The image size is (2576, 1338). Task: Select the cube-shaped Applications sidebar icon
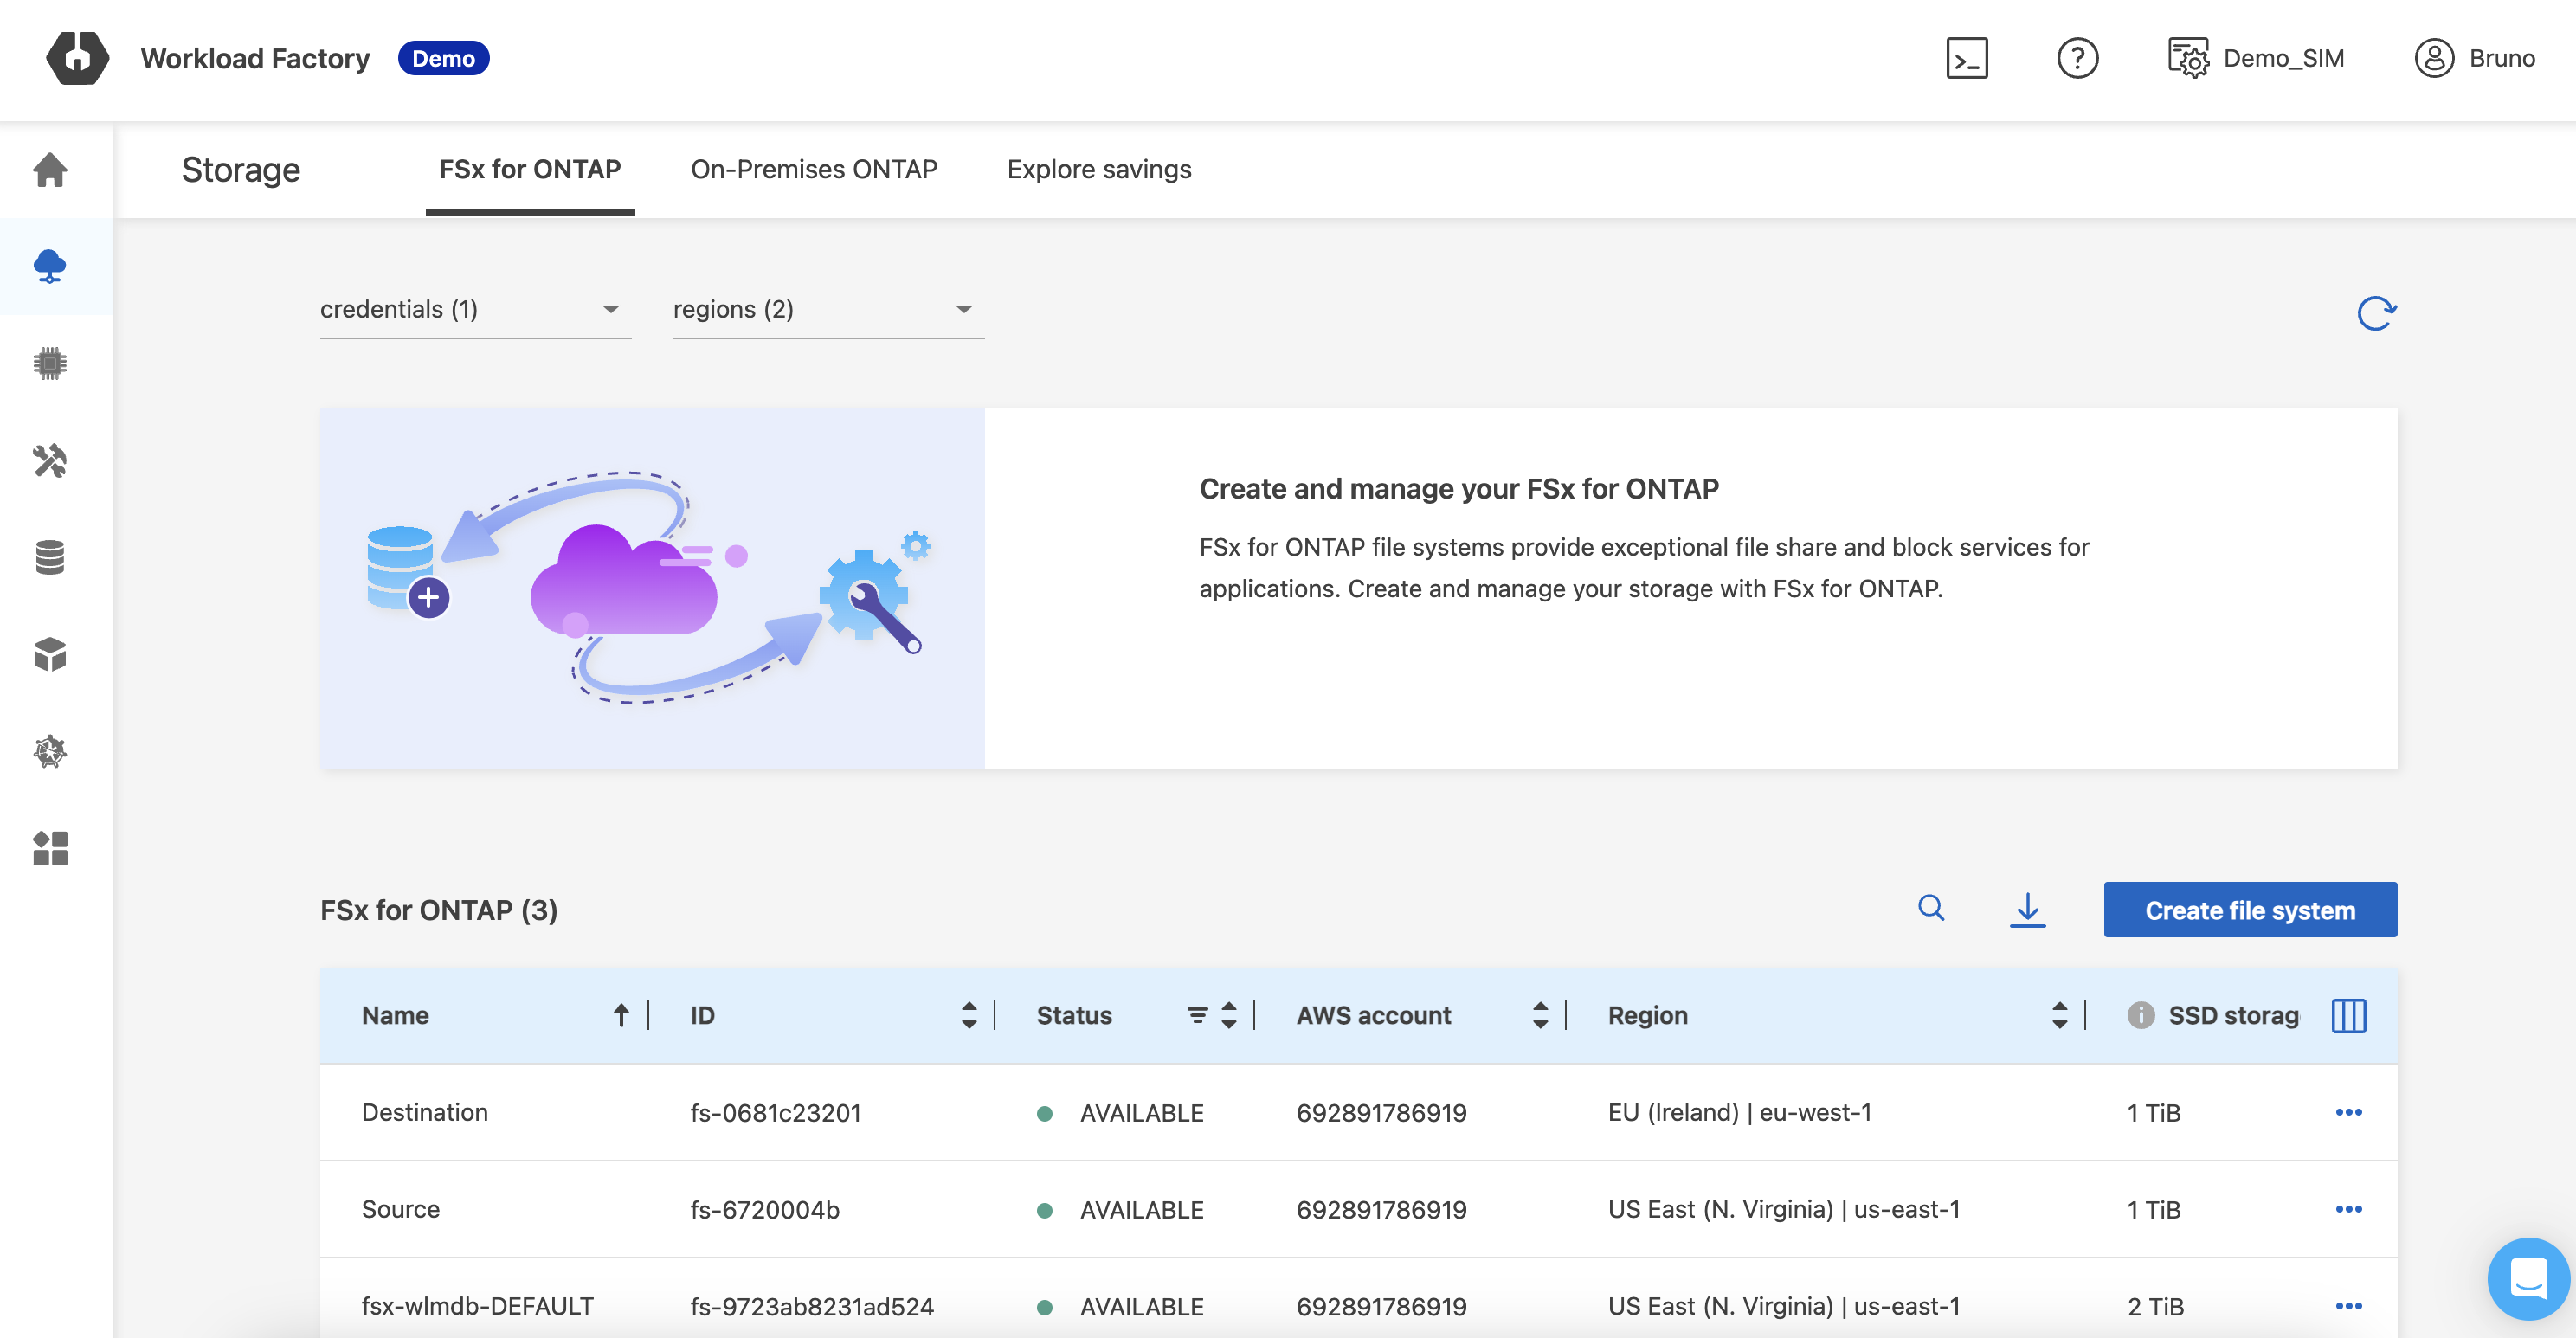tap(49, 655)
